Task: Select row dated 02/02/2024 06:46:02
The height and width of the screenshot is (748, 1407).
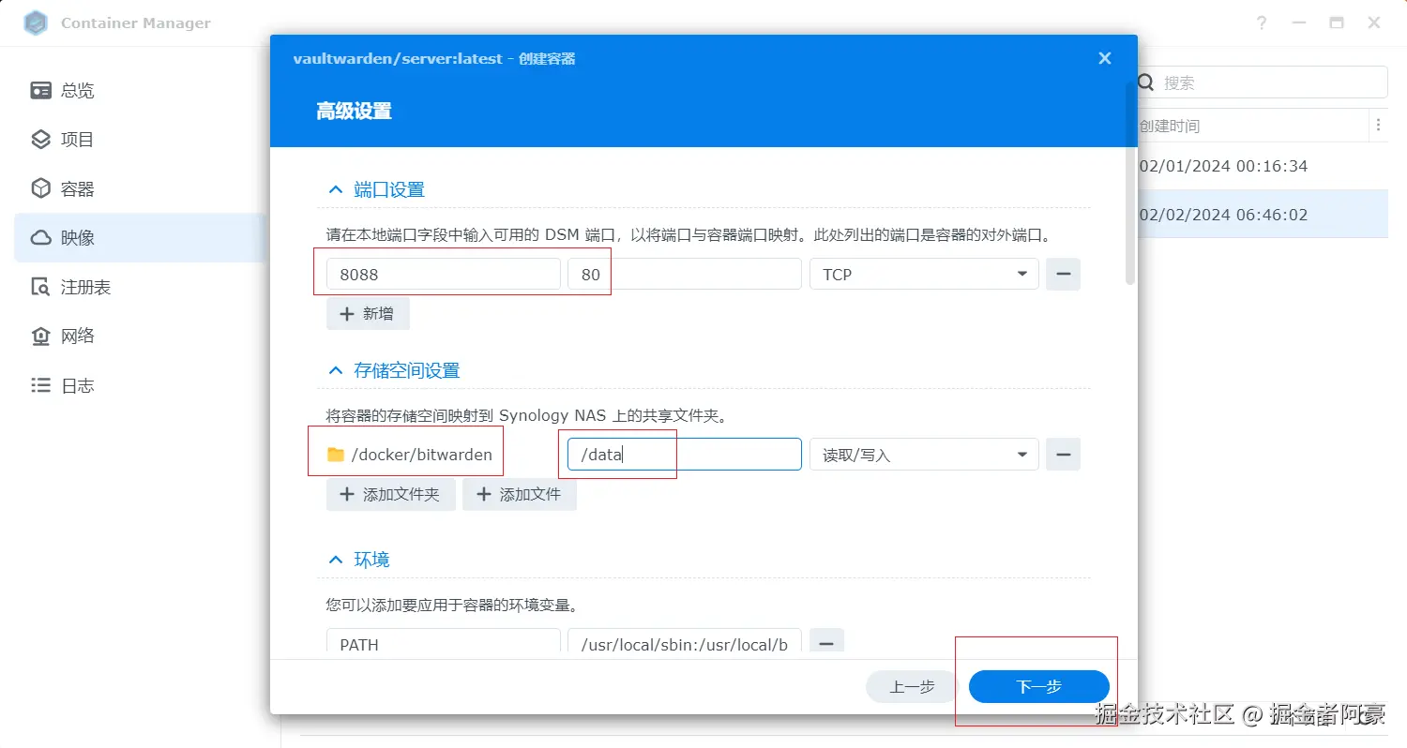Action: click(x=1223, y=215)
